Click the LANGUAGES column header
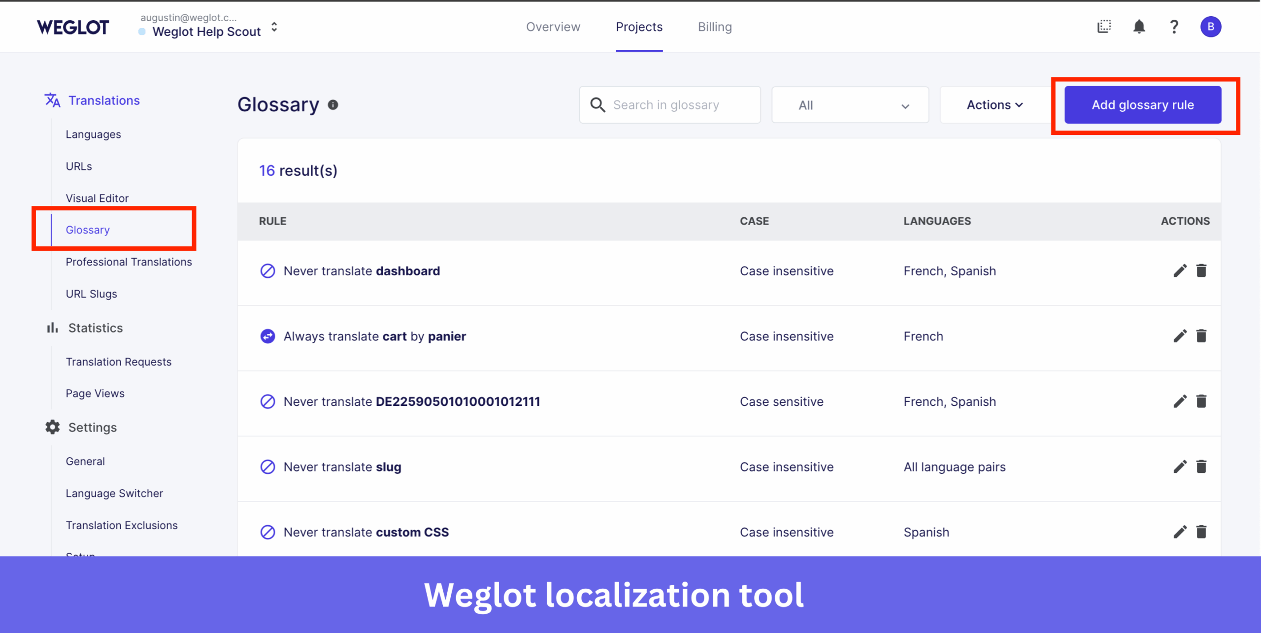Viewport: 1261px width, 633px height. pyautogui.click(x=937, y=221)
